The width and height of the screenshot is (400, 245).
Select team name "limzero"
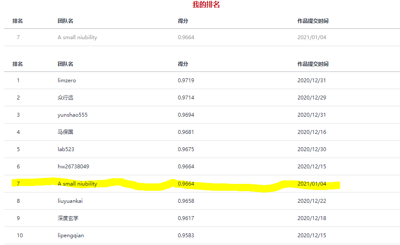coord(67,81)
